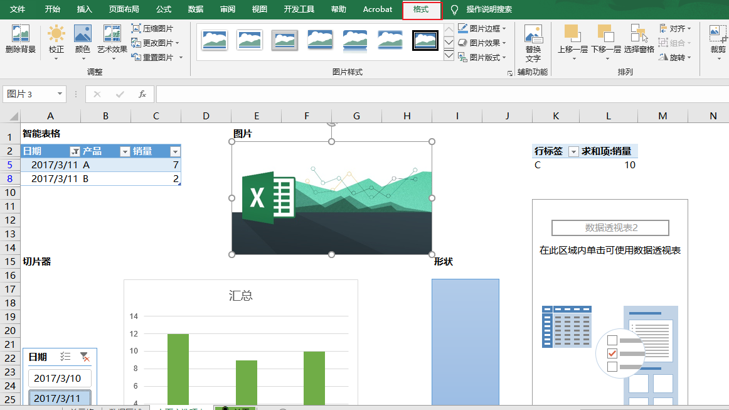The width and height of the screenshot is (729, 410).
Task: Toggle multi-select in the 日期 slicer
Action: point(65,357)
